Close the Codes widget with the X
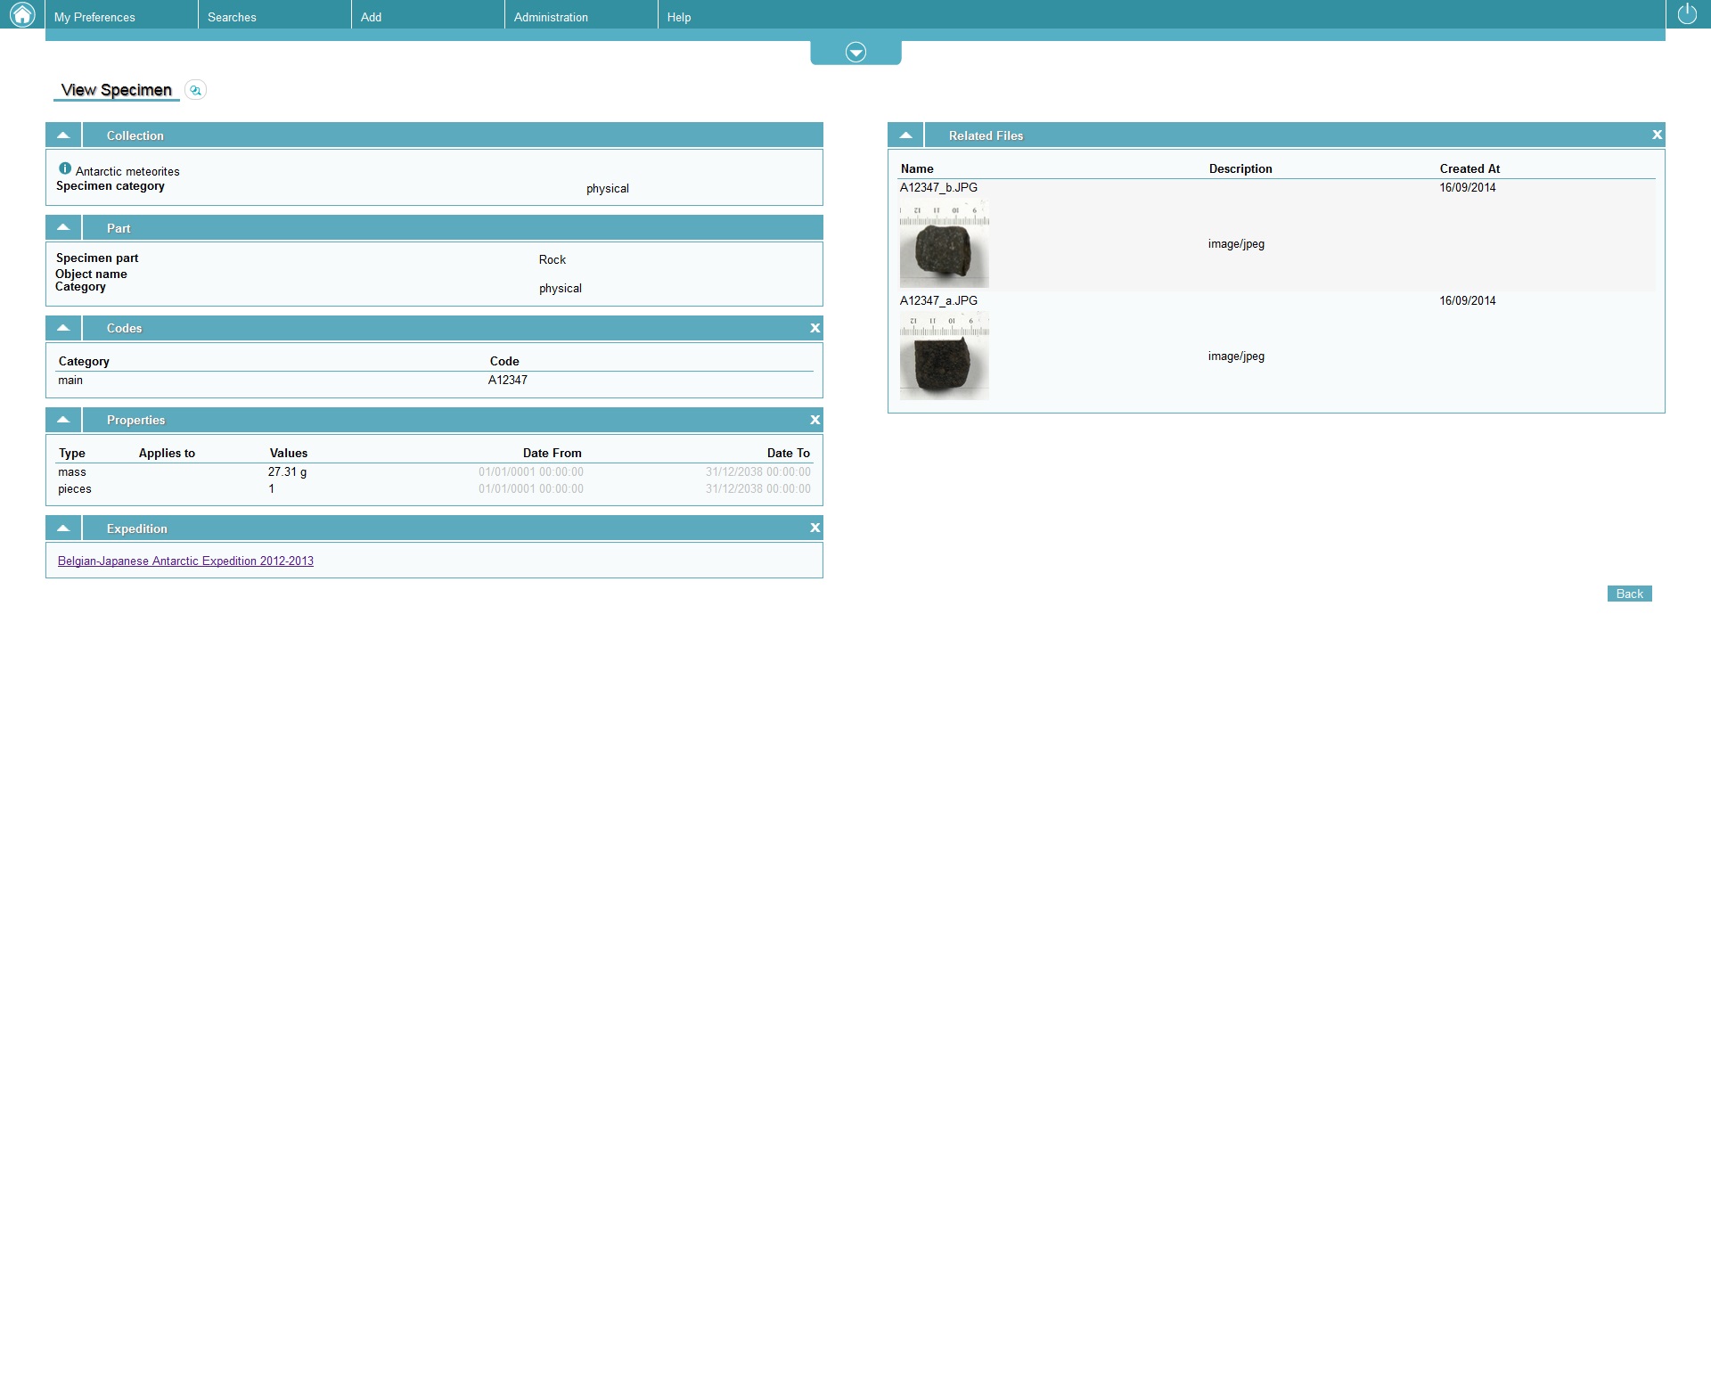This screenshot has height=1376, width=1711. pos(815,328)
